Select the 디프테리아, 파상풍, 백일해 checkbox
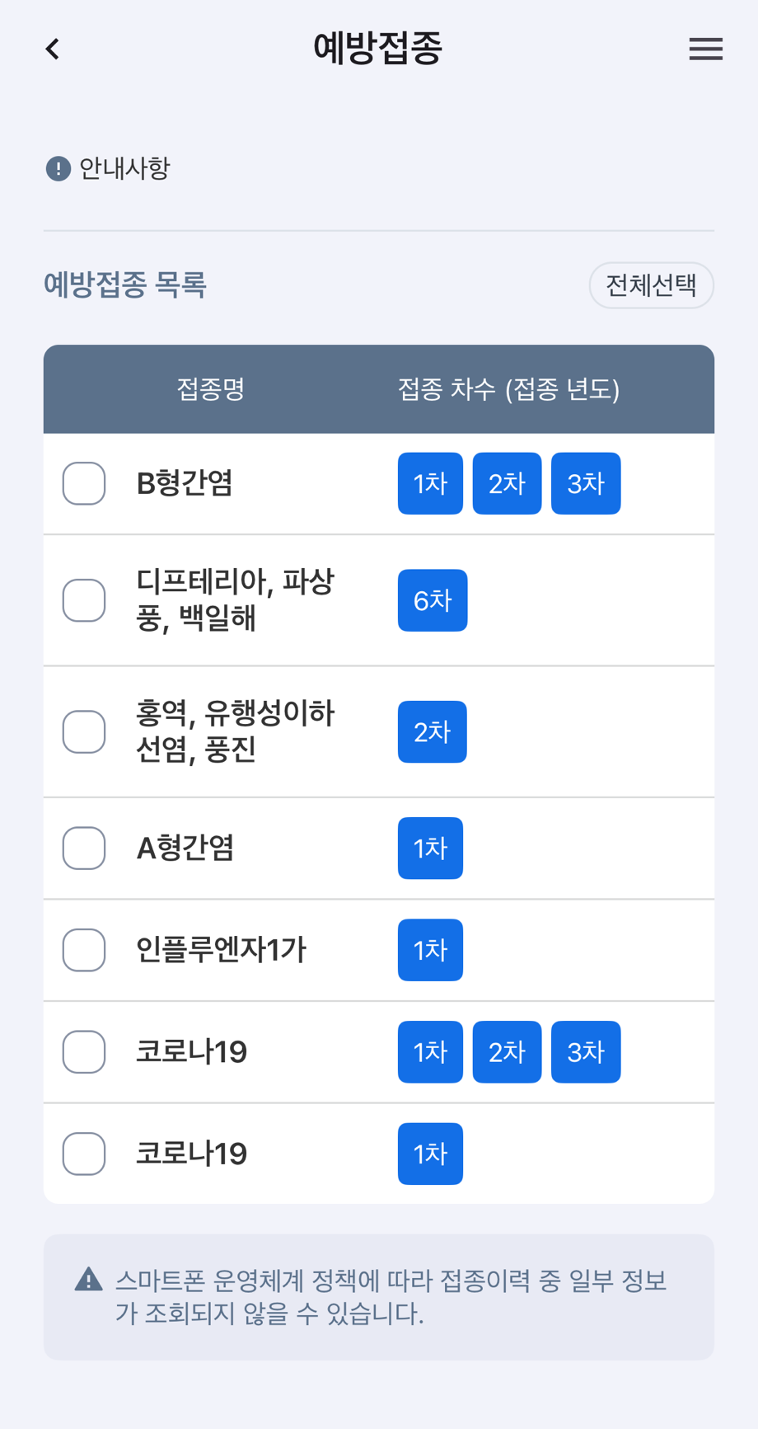 pyautogui.click(x=84, y=600)
